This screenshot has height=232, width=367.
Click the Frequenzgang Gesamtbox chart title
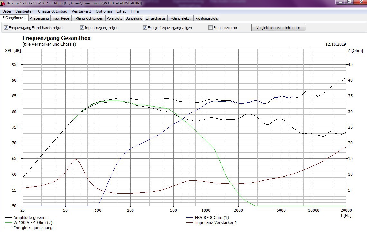[57, 38]
